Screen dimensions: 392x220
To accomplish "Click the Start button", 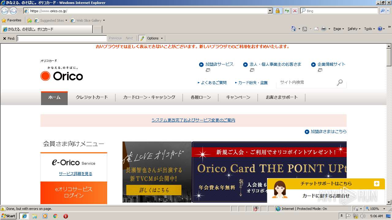I will (x=9, y=216).
